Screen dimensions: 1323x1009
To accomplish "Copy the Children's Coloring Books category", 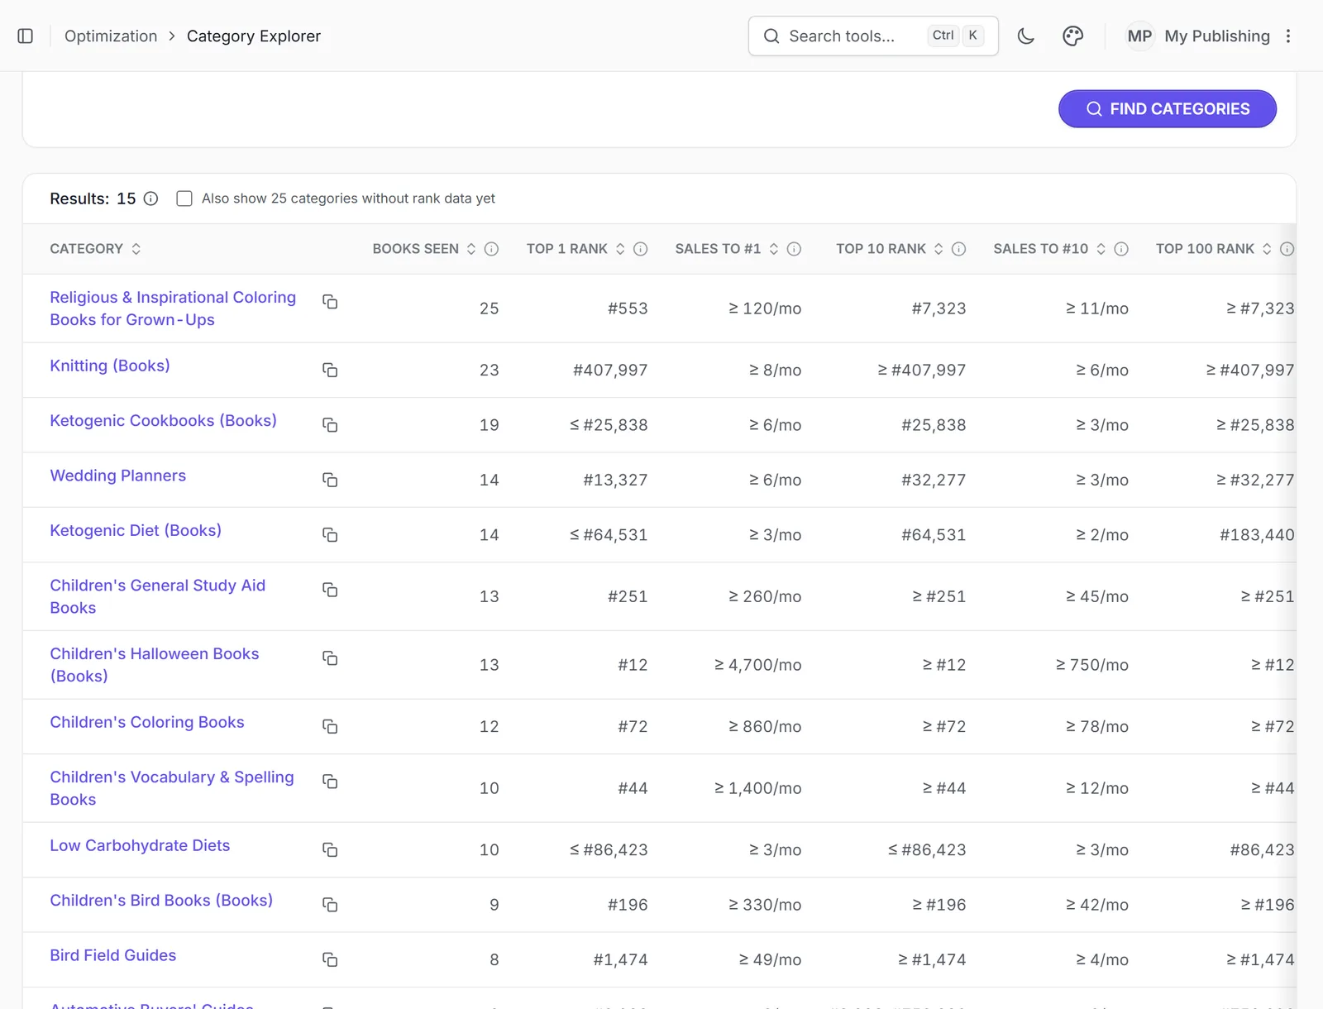I will pyautogui.click(x=330, y=726).
